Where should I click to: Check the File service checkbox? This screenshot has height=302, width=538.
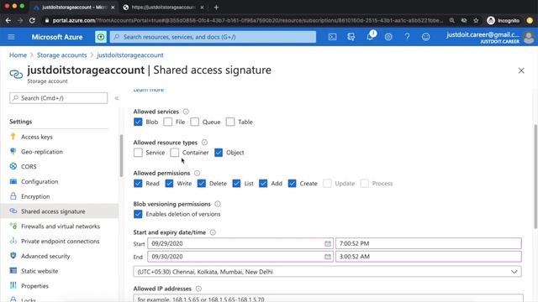[x=168, y=122]
